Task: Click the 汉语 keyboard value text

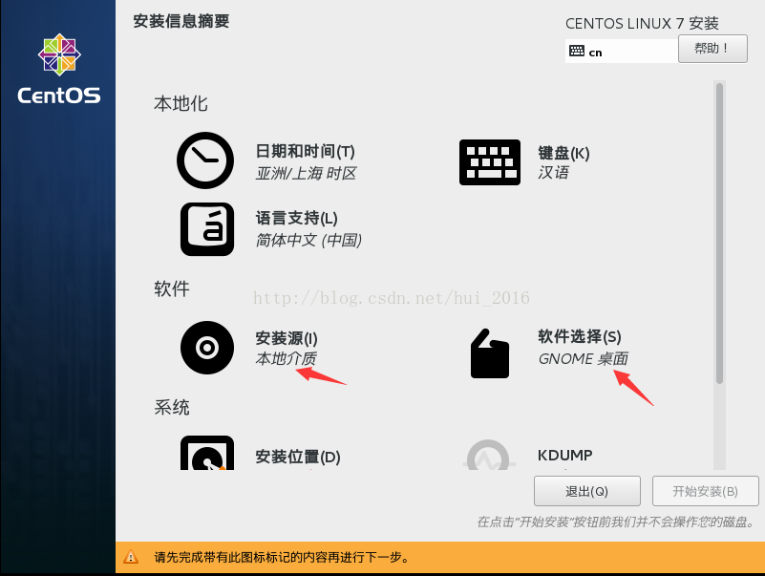Action: 553,172
